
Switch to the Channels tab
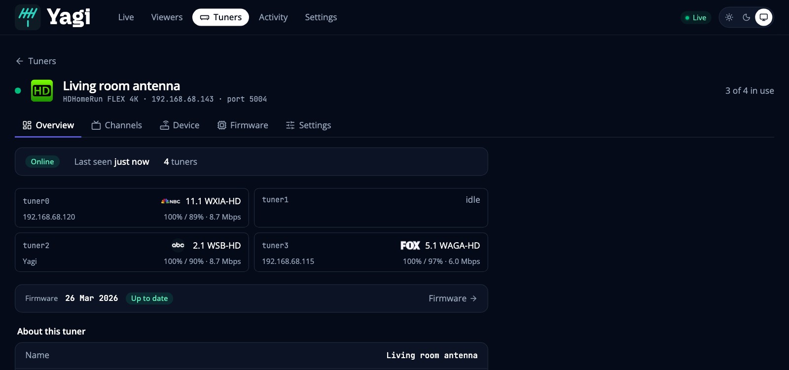(x=117, y=125)
